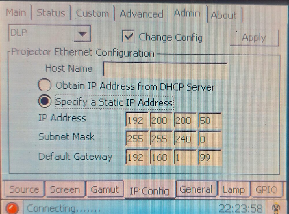Click Default Gateway first octet field

[137, 157]
